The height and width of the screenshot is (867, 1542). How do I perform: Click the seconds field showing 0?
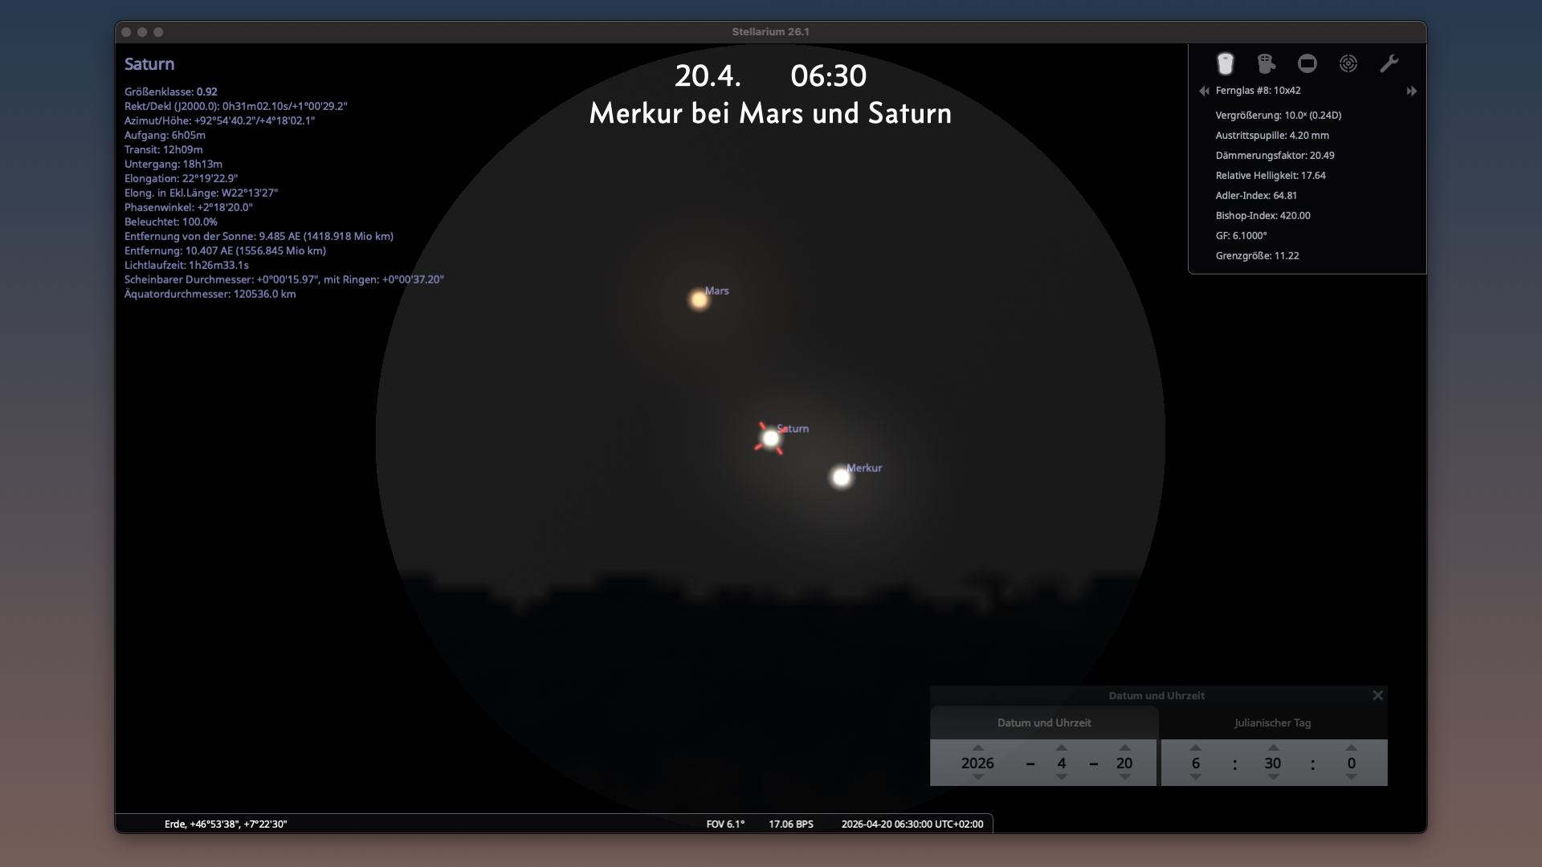click(1352, 763)
